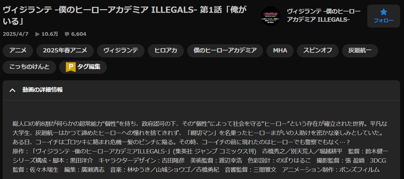This screenshot has height=179, width=404.
Task: Click the view count 10.6万
Action: click(x=50, y=34)
